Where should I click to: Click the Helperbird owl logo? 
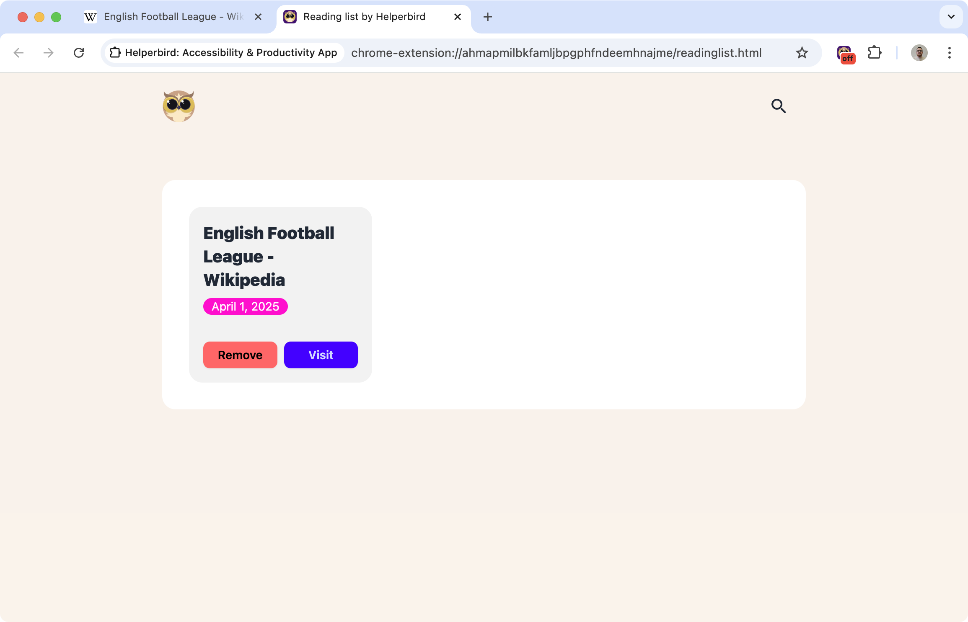(x=179, y=106)
